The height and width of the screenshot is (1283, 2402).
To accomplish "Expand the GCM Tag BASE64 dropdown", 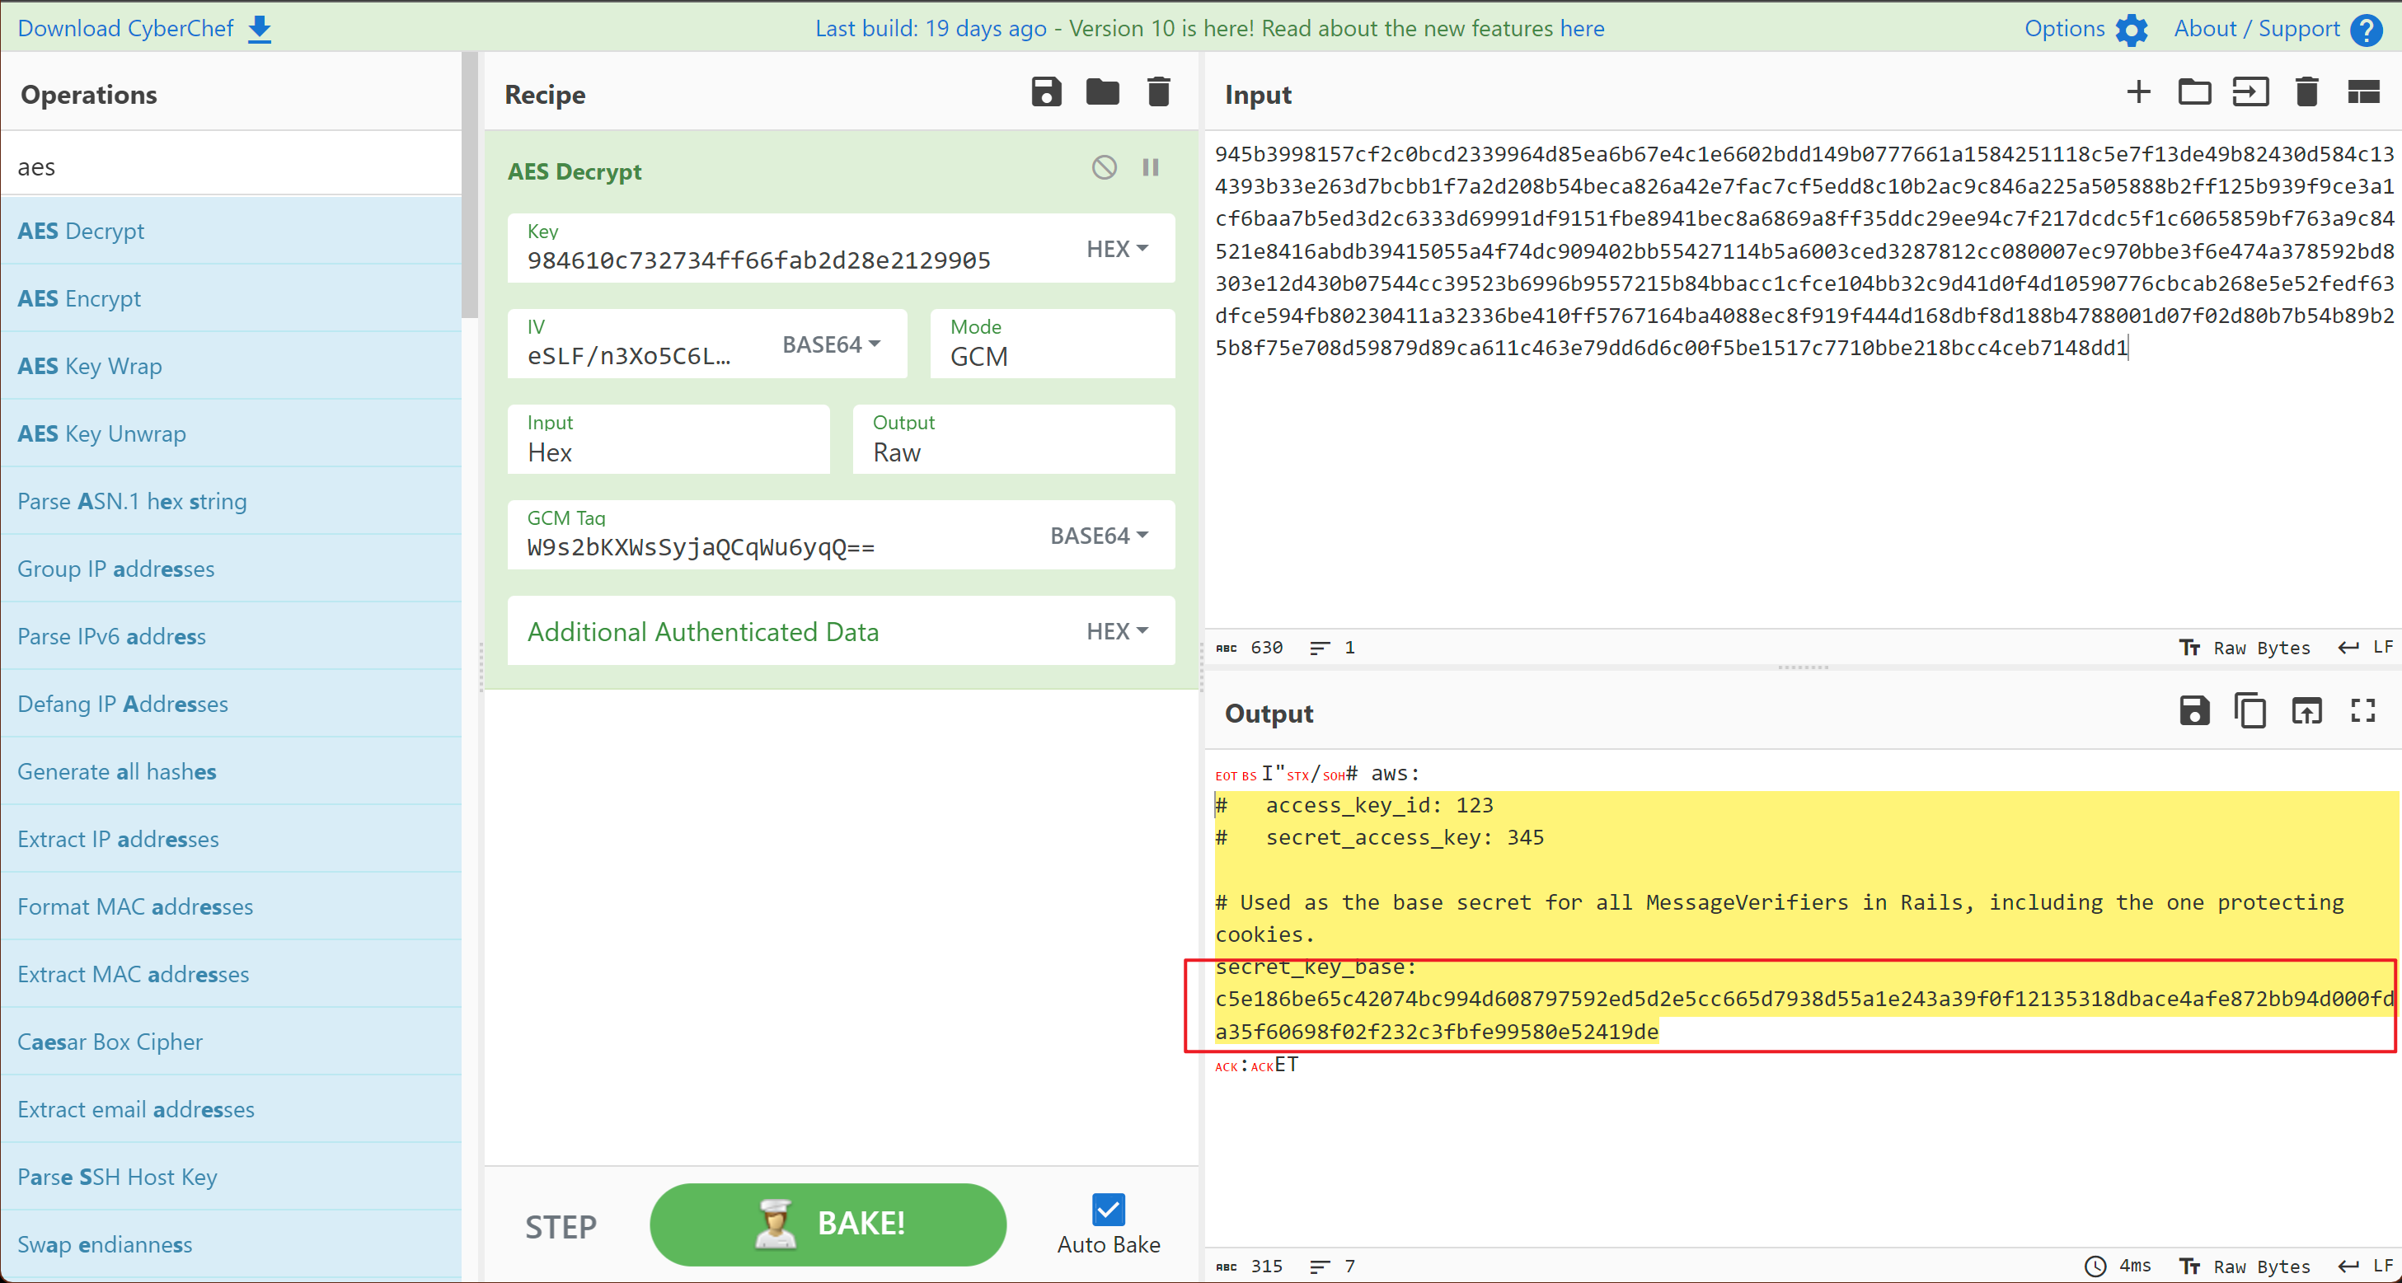I will (x=1099, y=536).
